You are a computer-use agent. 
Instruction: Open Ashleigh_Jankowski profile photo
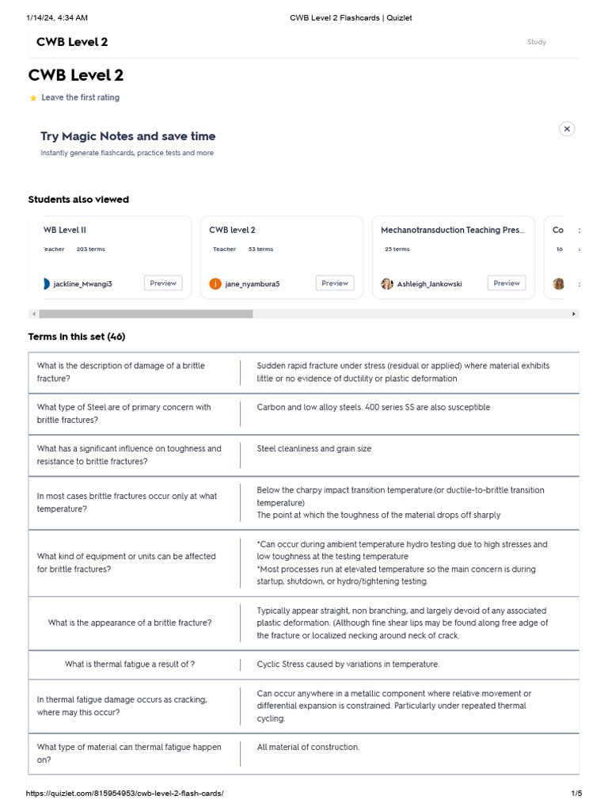tap(386, 284)
